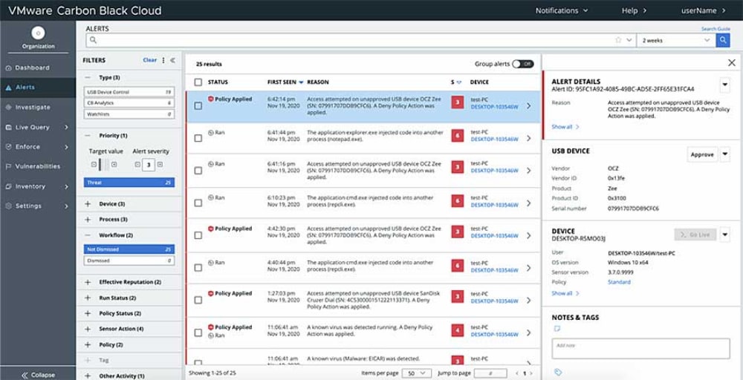Click the Add note text field
Viewport: 743px width, 380px height.
640,348
